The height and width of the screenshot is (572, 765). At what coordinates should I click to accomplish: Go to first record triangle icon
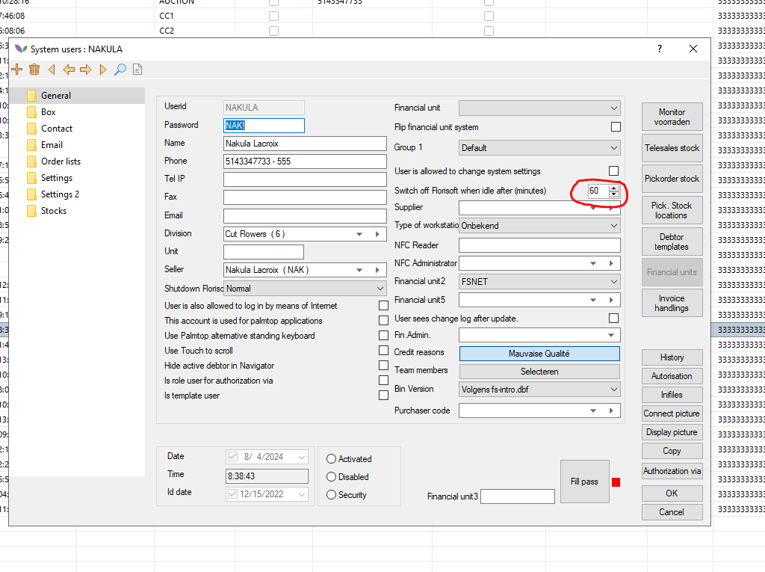(x=52, y=70)
